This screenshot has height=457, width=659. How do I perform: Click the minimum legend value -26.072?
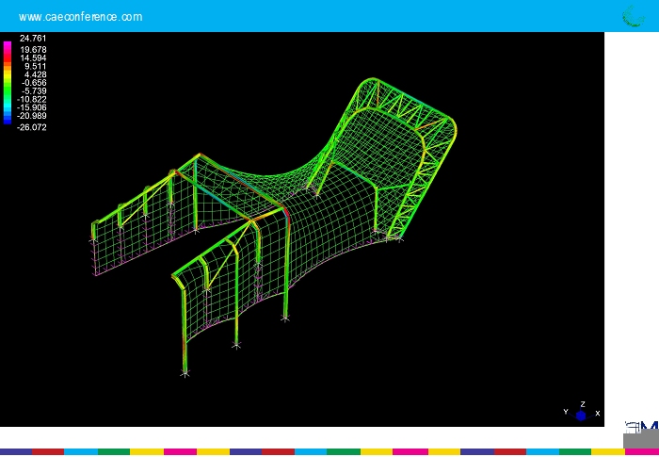pyautogui.click(x=32, y=127)
